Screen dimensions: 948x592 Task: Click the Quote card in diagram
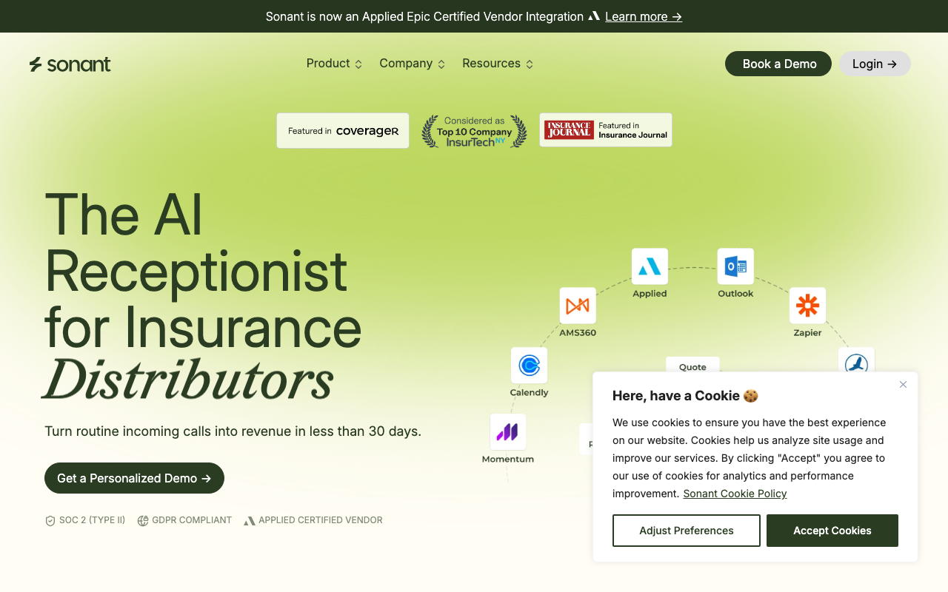pos(692,366)
